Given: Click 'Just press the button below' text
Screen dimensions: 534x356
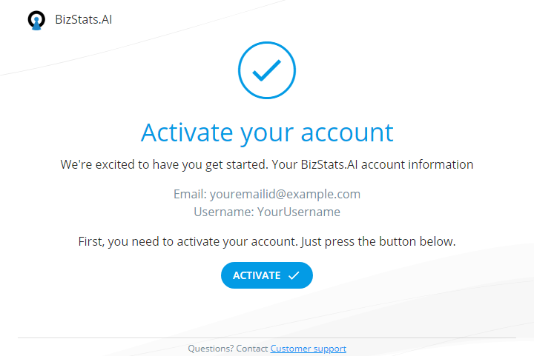Looking at the screenshot, I should (378, 241).
